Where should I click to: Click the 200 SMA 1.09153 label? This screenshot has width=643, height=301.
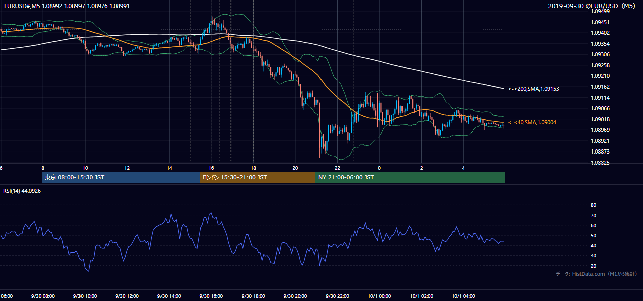tap(533, 89)
